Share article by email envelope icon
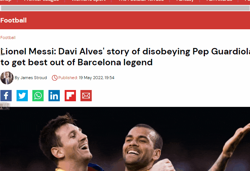This screenshot has height=171, width=250. pyautogui.click(x=86, y=96)
